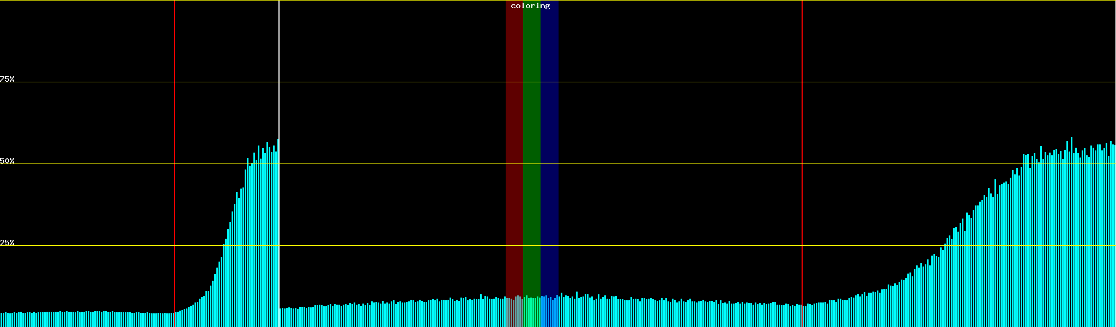
Task: Click the yellow 50% horizontal gridline
Action: (381, 164)
